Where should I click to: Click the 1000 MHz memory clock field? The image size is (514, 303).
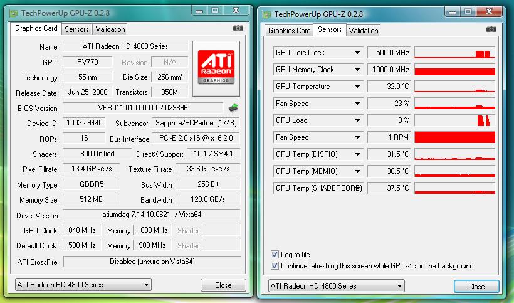click(152, 230)
